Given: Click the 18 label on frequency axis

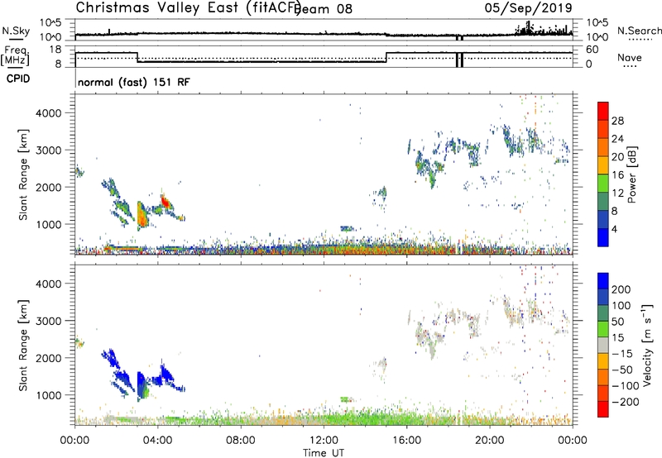Looking at the screenshot, I should (55, 50).
